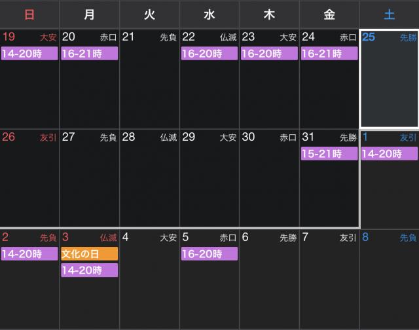
Task: Select the 16-20時 event on the 22nd
Action: (x=209, y=54)
